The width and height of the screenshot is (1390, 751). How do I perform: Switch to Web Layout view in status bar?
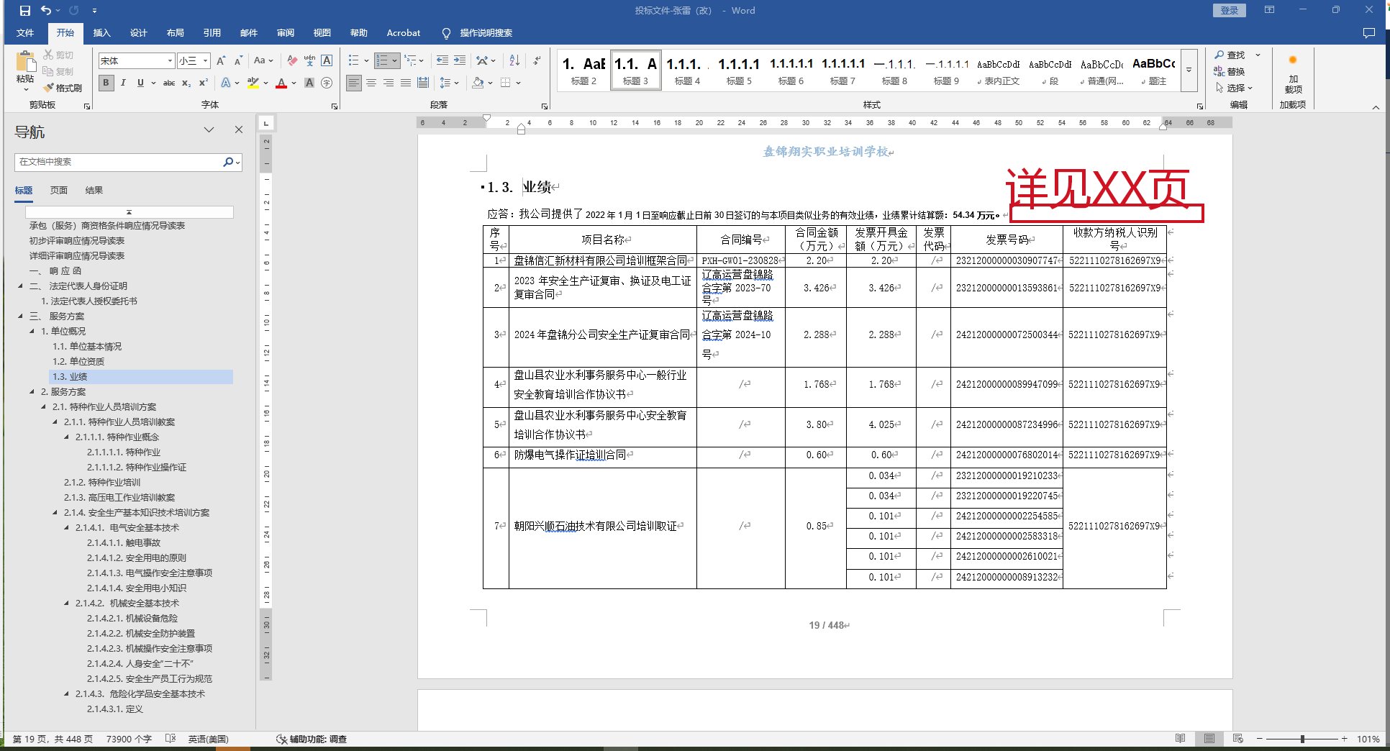point(1237,739)
